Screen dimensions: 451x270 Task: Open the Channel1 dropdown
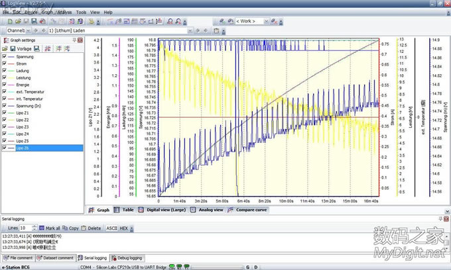point(29,30)
